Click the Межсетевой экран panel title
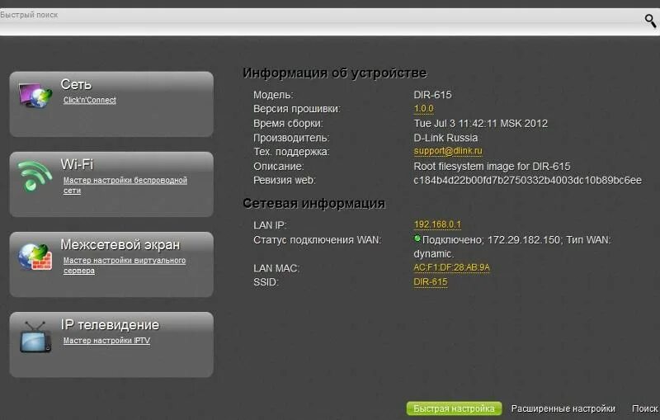Viewport: 660px width, 420px height. [120, 244]
